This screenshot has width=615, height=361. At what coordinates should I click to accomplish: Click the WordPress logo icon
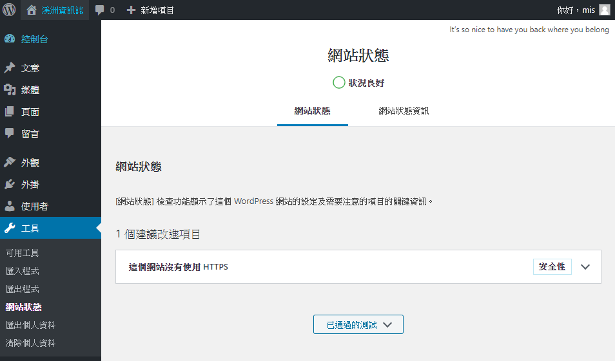coord(10,10)
